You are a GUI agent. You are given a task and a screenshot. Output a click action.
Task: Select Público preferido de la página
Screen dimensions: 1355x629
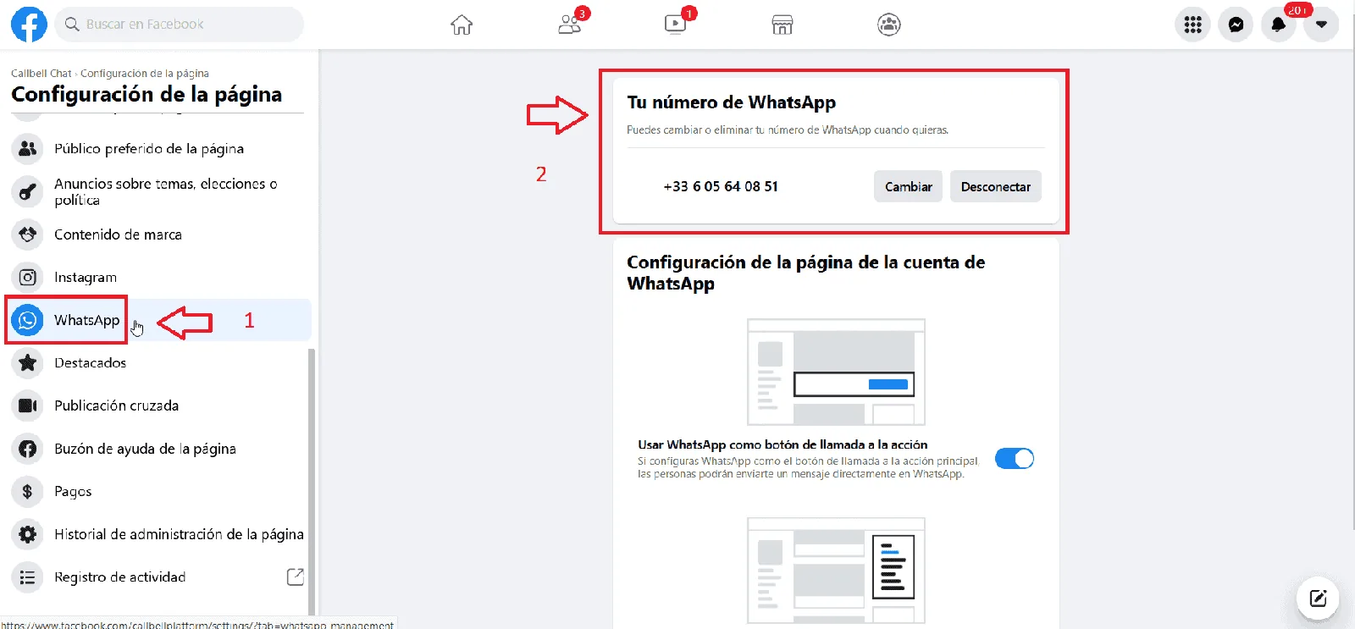coord(159,149)
